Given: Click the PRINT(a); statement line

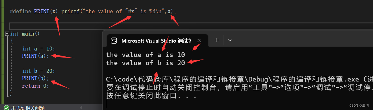Looking at the screenshot, I should 35,56.
